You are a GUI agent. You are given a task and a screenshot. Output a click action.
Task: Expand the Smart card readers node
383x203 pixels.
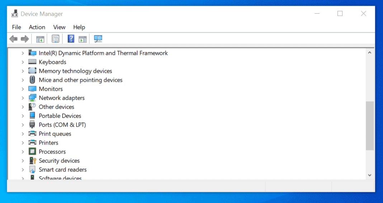pyautogui.click(x=23, y=170)
